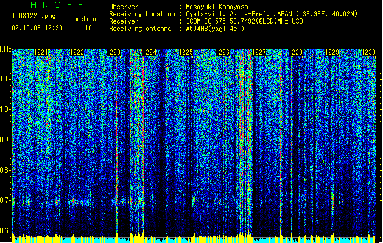Click the Receiving antenna label
Screen dimensions: 383x243
tap(140, 29)
